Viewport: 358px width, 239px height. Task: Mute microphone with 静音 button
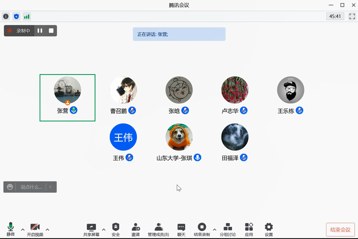[10, 230]
